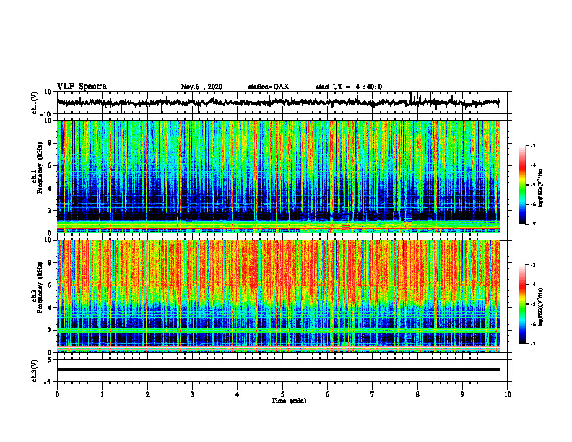The image size is (572, 442).
Task: Click time axis tick label "7"
Action: pyautogui.click(x=373, y=394)
